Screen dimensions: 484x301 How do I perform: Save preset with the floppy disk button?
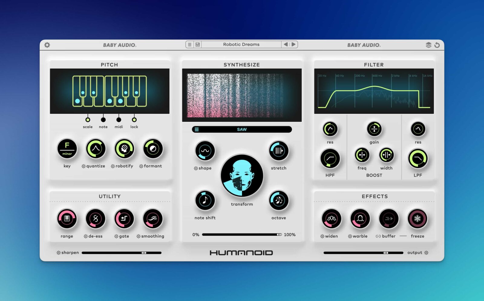(x=198, y=45)
